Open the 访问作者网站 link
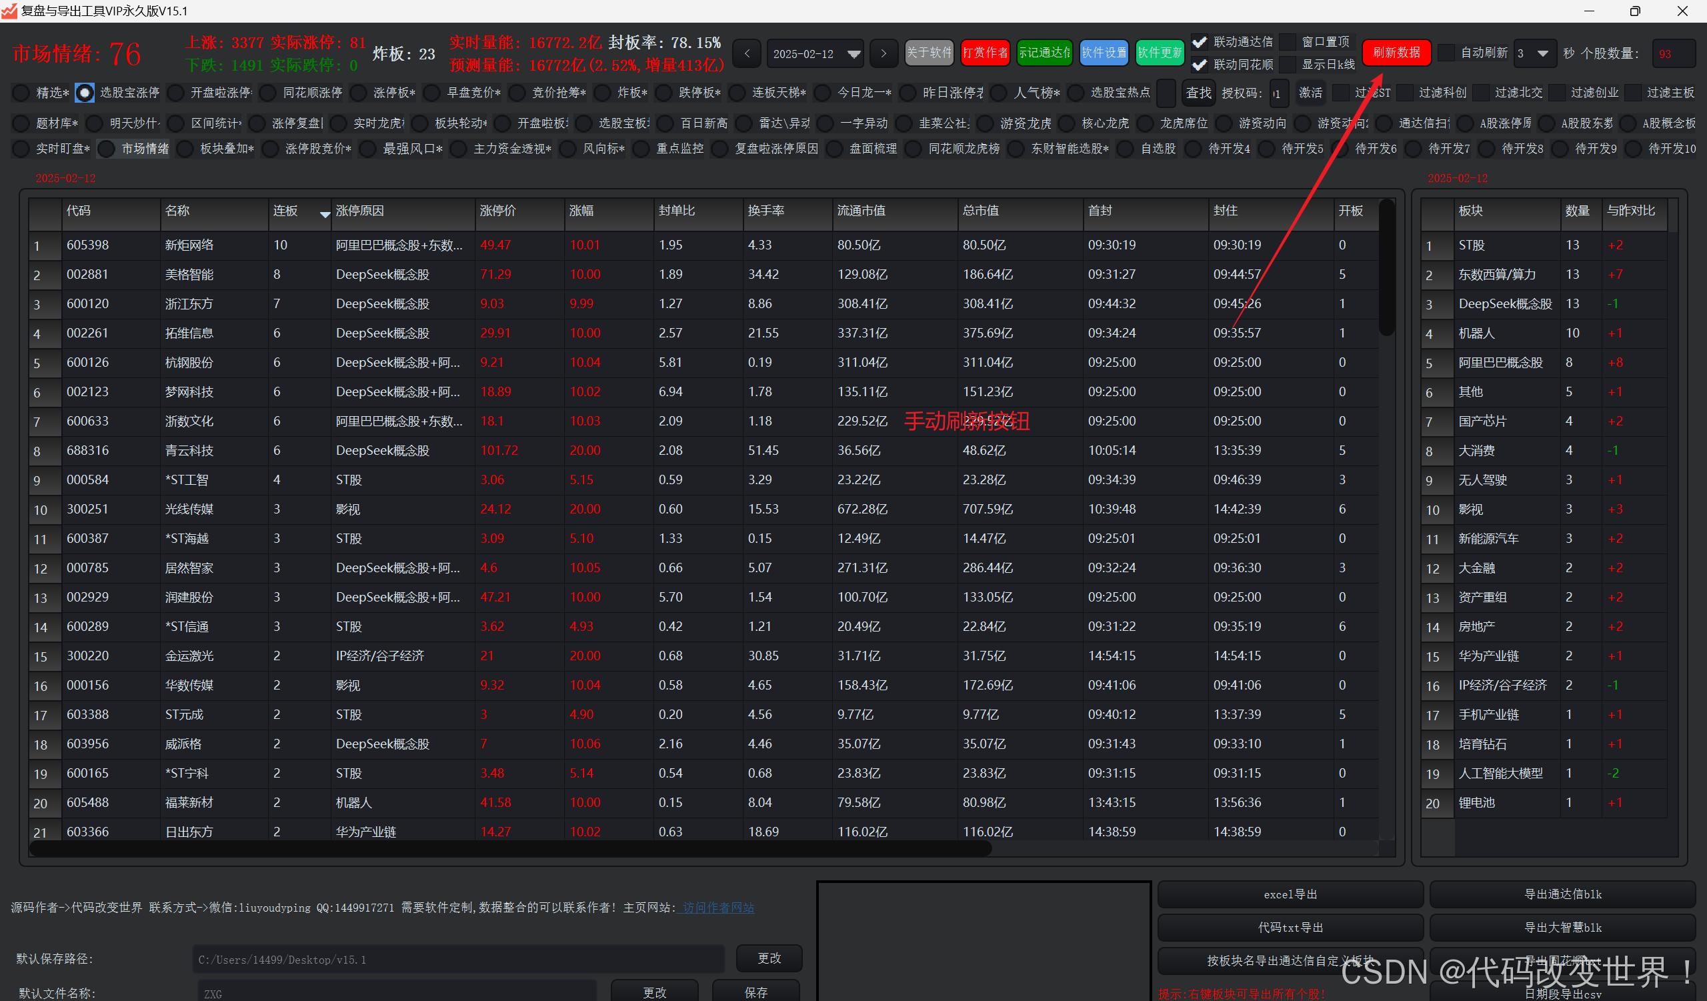The width and height of the screenshot is (1707, 1001). click(718, 908)
